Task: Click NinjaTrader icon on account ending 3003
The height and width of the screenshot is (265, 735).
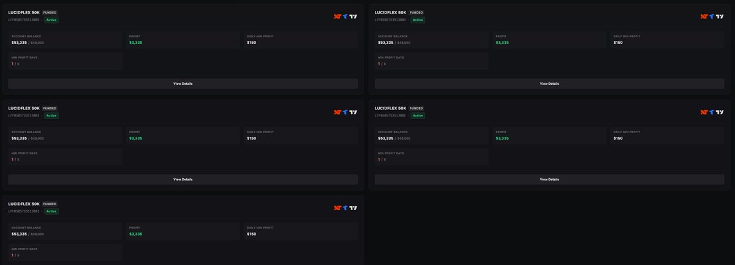Action: point(337,112)
